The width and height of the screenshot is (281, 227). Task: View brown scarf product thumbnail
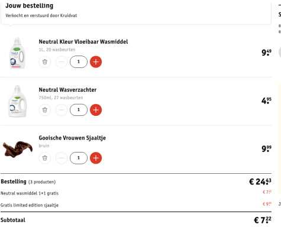18,149
